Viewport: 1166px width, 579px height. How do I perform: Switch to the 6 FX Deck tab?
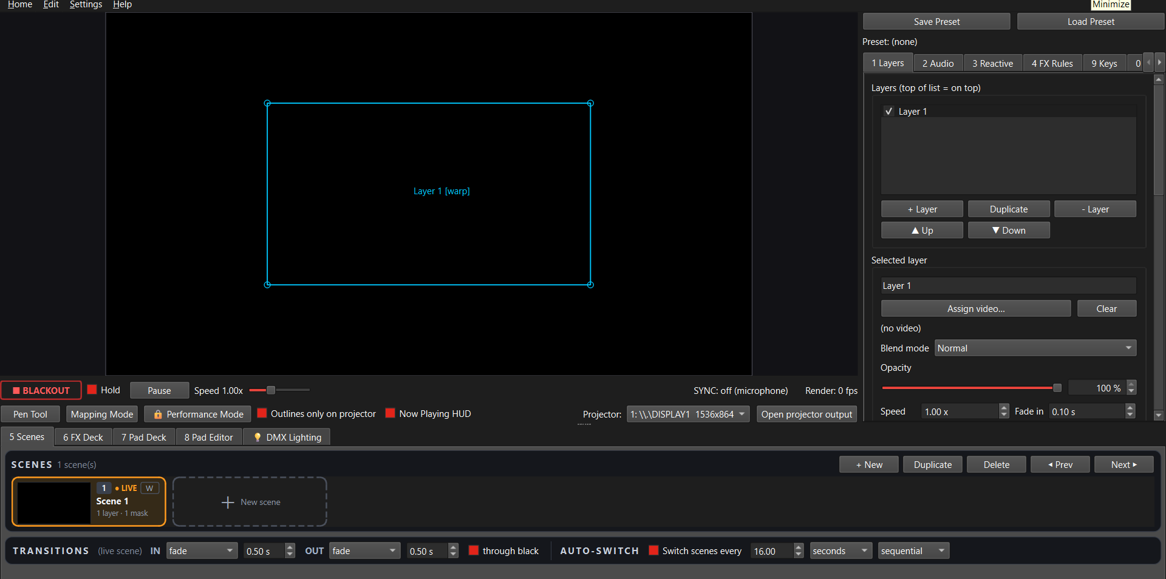pos(83,437)
